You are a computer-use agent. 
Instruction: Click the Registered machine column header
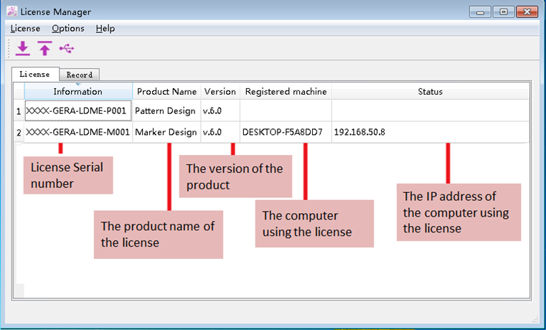pyautogui.click(x=286, y=92)
